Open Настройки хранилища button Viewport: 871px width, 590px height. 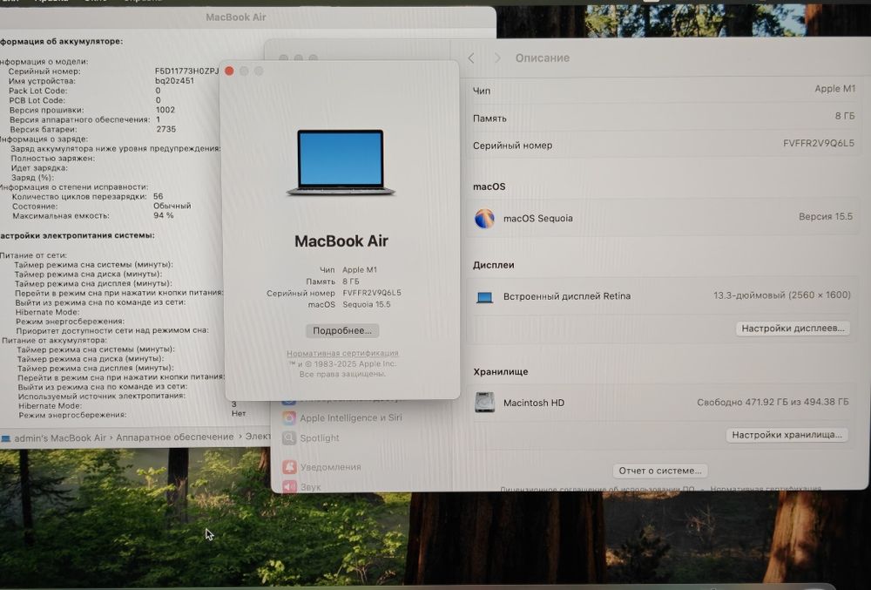tap(787, 435)
